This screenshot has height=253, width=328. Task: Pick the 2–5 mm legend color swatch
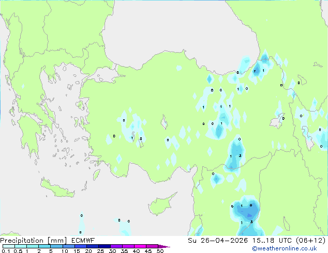[44, 246]
